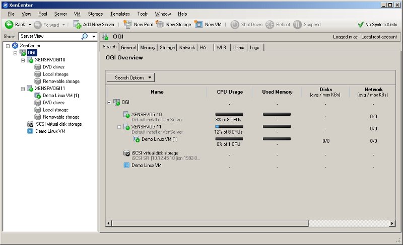Screen dimensions: 403x245
Task: Open the Pool menu
Action: pos(43,14)
